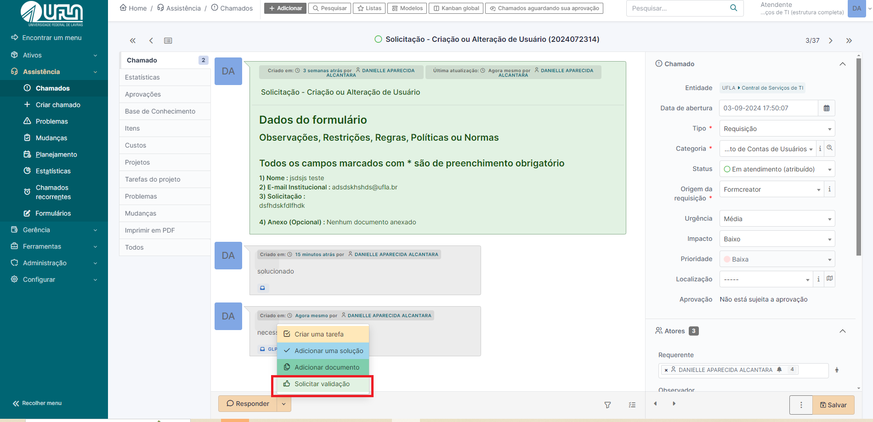Open Modelos from the toolbar
This screenshot has width=873, height=422.
tap(407, 8)
